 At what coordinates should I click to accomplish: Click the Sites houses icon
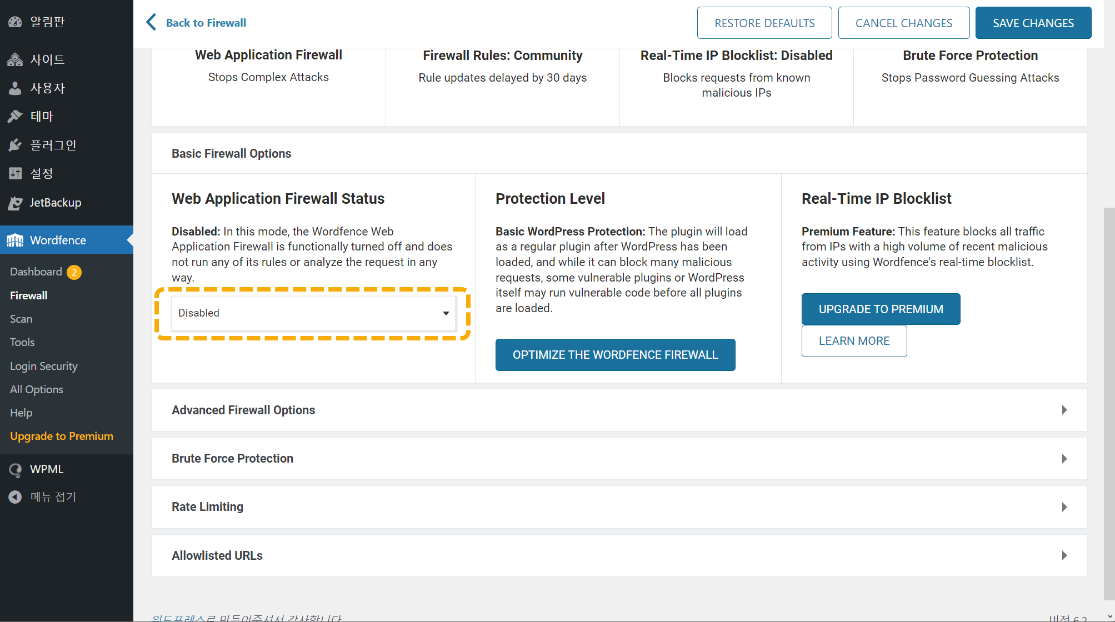pyautogui.click(x=15, y=59)
